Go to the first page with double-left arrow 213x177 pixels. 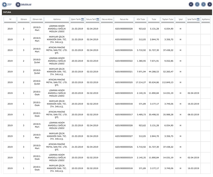(191, 4)
